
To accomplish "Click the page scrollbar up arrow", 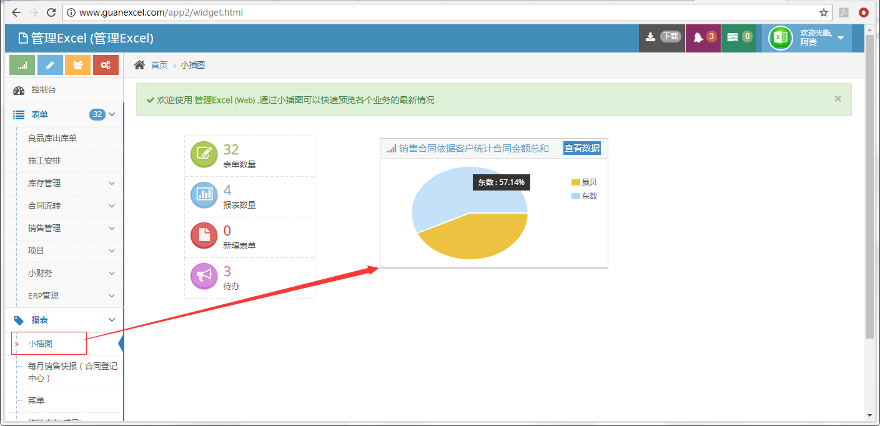I will [869, 29].
